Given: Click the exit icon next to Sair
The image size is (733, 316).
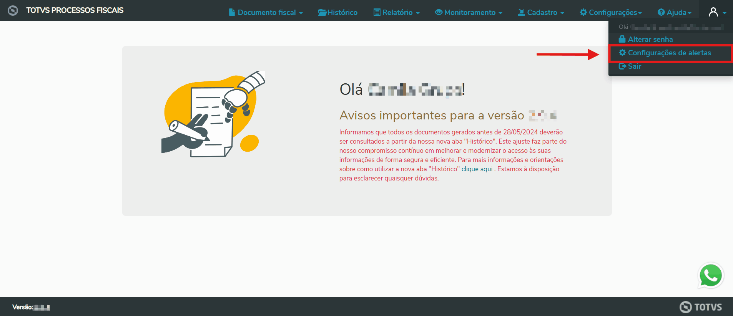Looking at the screenshot, I should (622, 66).
